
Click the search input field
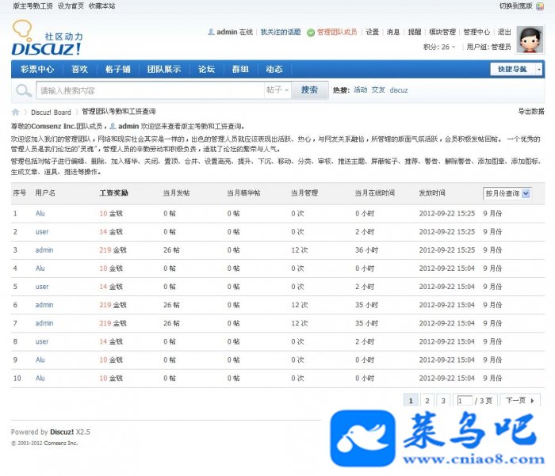pos(150,90)
